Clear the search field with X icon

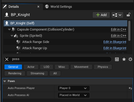[x=7, y=59]
